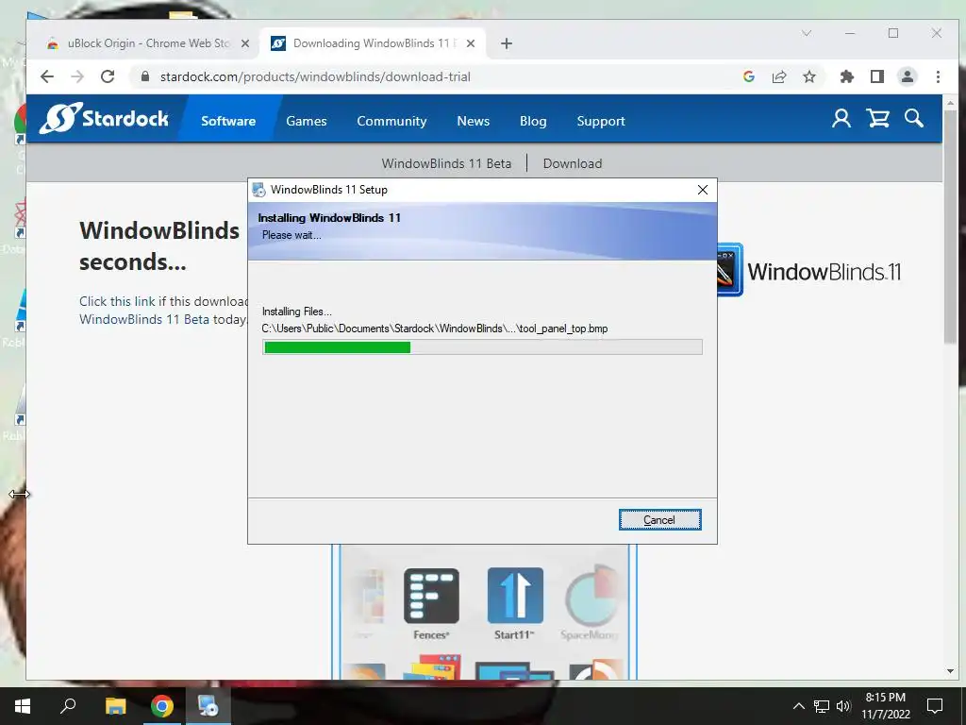Viewport: 966px width, 725px height.
Task: Open a new tab with the plus button
Action: click(507, 43)
